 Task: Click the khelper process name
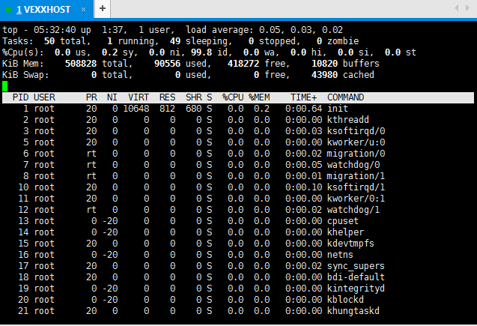click(x=346, y=232)
